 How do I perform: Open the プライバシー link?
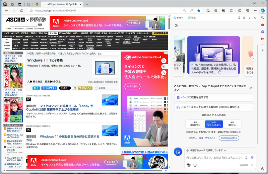point(211,138)
